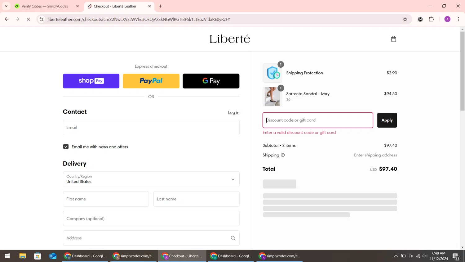Click the Log in link
This screenshot has height=262, width=465.
(233, 112)
